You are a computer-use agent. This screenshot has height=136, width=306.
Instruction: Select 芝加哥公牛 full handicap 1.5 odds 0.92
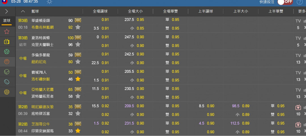105,123
